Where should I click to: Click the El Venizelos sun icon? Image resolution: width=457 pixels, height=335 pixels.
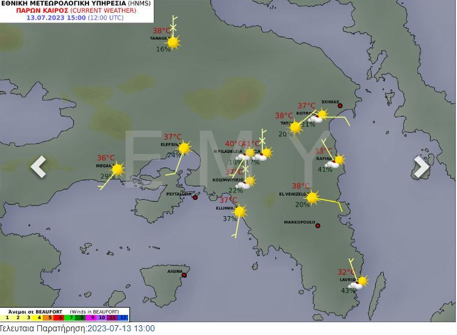tap(312, 197)
